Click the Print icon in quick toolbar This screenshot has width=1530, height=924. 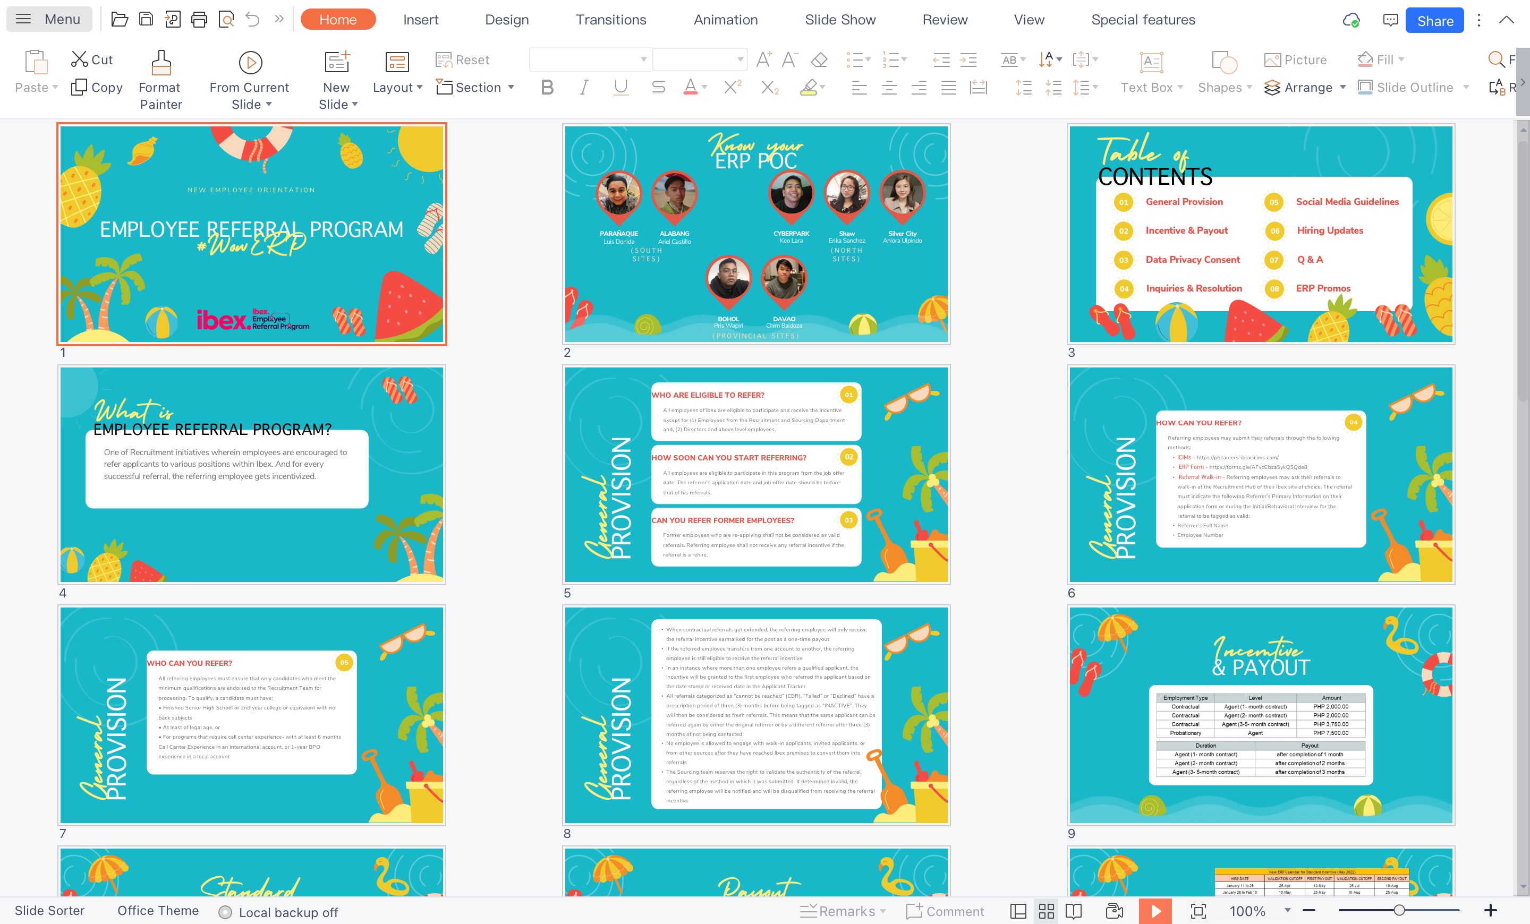coord(199,19)
